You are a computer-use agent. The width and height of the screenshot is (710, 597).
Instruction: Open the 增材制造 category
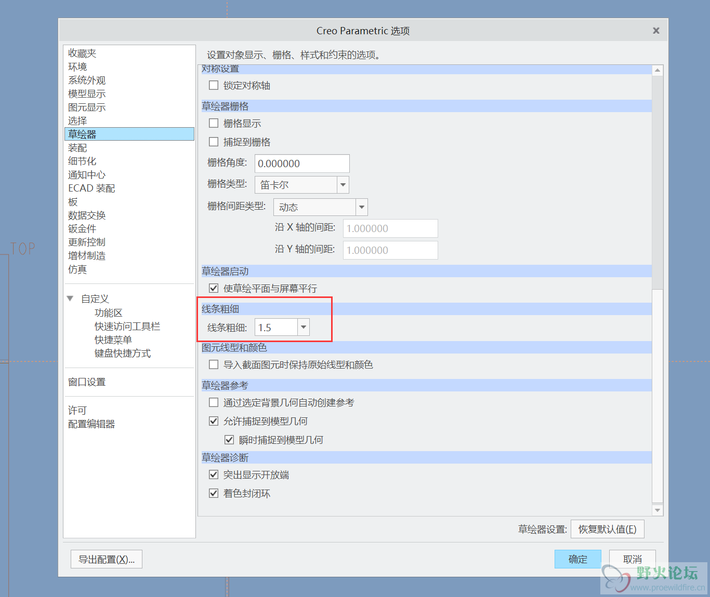click(87, 256)
